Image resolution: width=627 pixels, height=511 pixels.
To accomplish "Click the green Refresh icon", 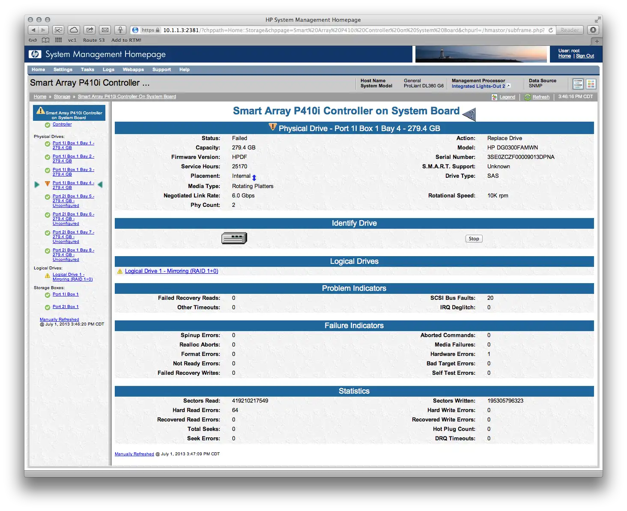I will click(528, 97).
